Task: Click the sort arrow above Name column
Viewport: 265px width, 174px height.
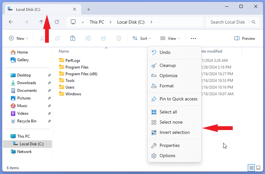Action: pyautogui.click(x=106, y=48)
